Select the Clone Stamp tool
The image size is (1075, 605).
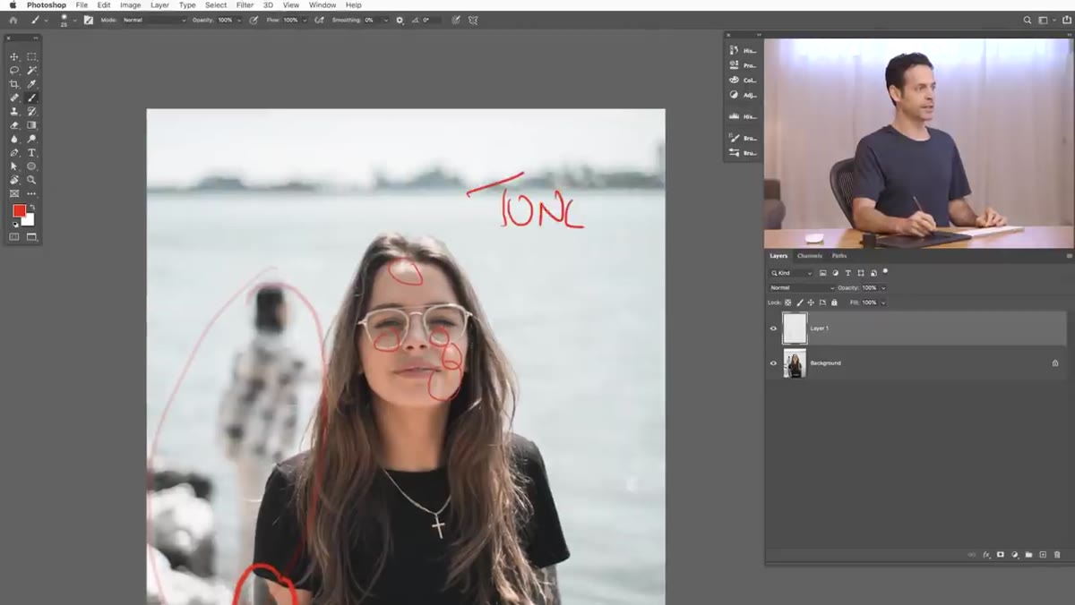coord(14,112)
